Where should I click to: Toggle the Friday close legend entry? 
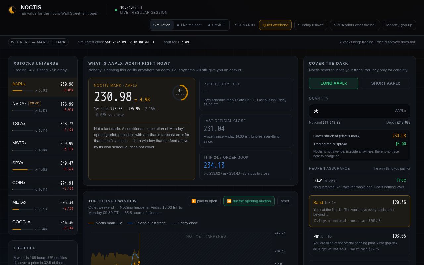(184, 223)
